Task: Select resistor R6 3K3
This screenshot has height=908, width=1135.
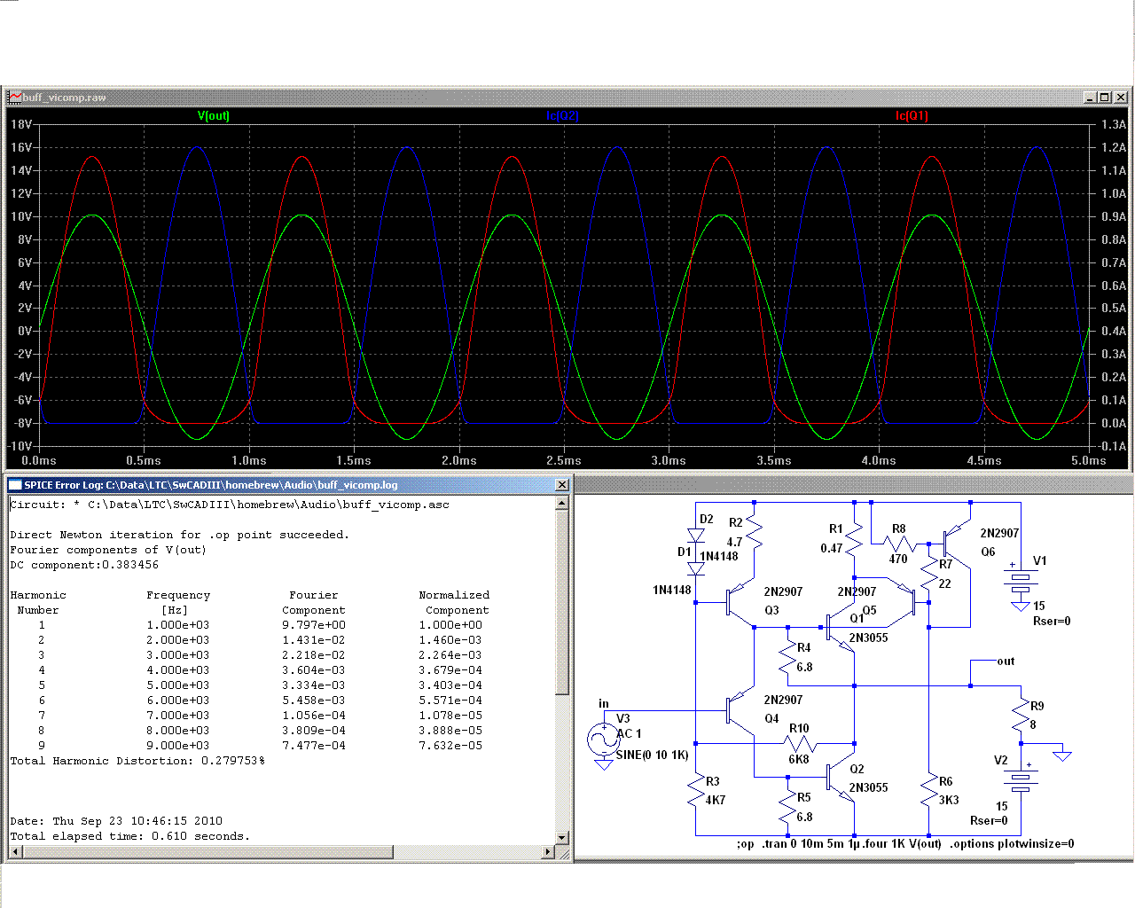Action: click(x=929, y=790)
